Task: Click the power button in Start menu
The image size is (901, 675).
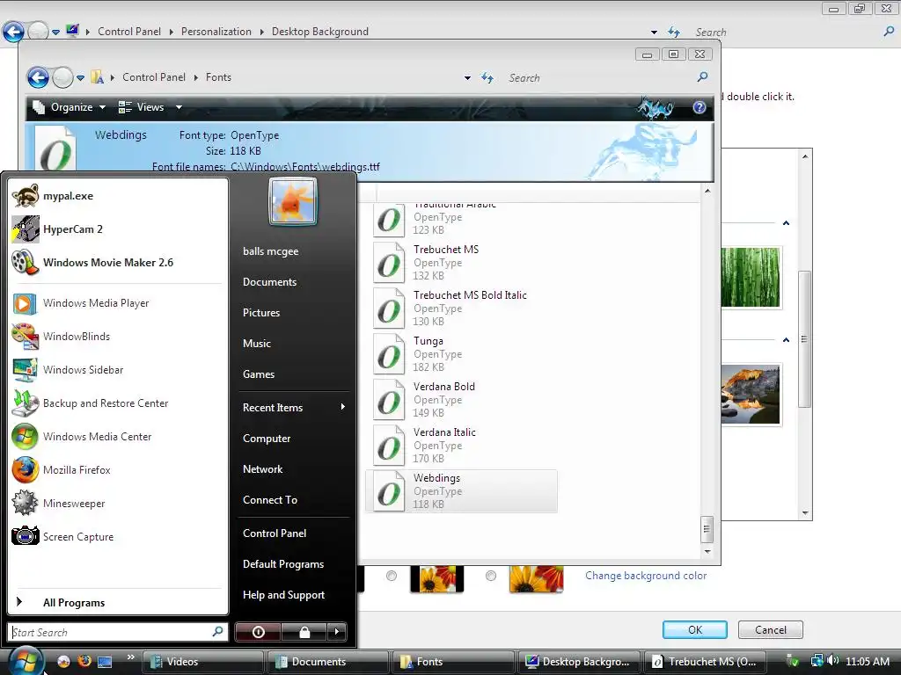Action: (x=258, y=632)
